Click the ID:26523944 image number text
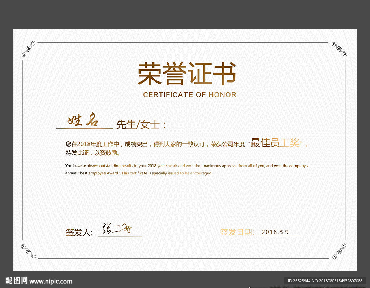The height and width of the screenshot is (288, 370). (325, 281)
